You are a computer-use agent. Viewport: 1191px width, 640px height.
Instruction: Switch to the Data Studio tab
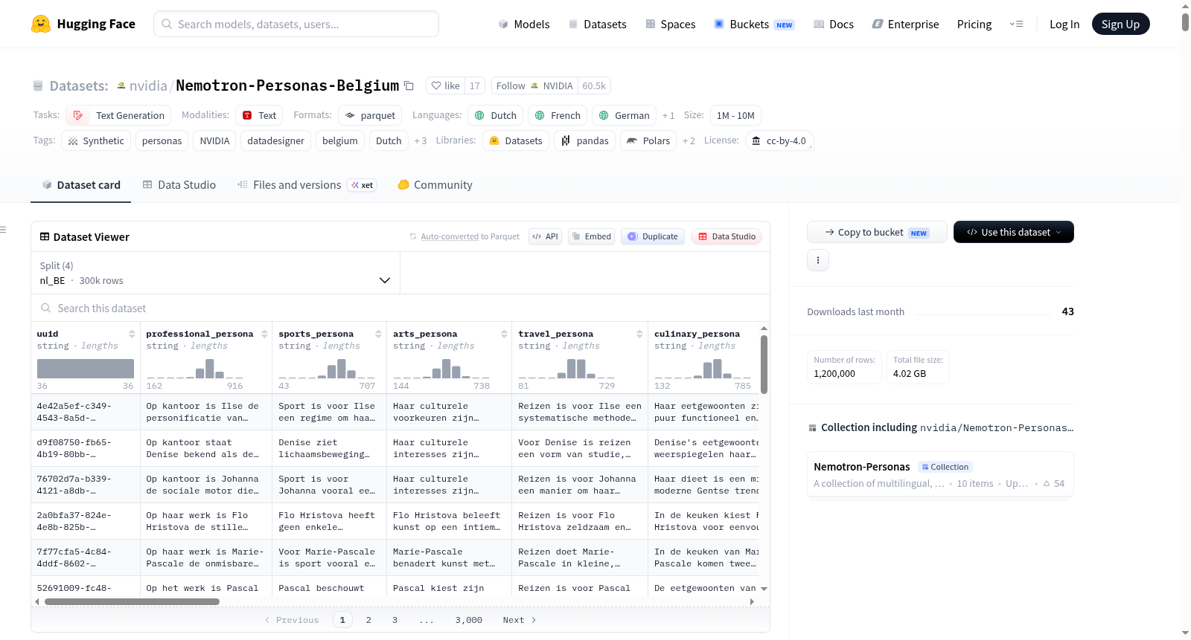179,185
